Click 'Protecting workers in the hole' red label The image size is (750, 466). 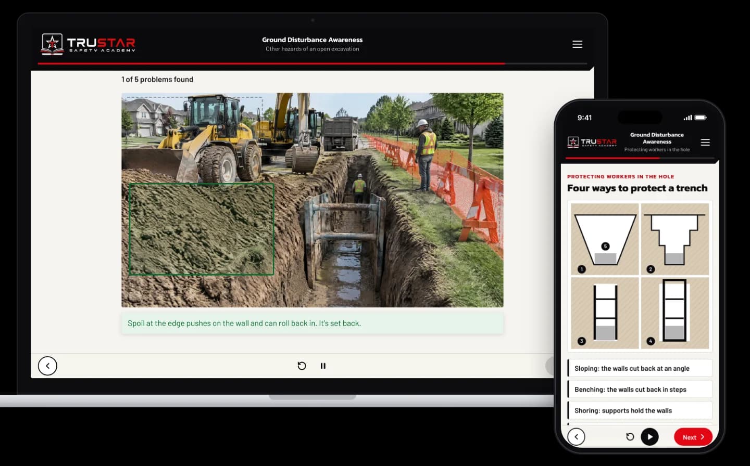[x=621, y=176]
